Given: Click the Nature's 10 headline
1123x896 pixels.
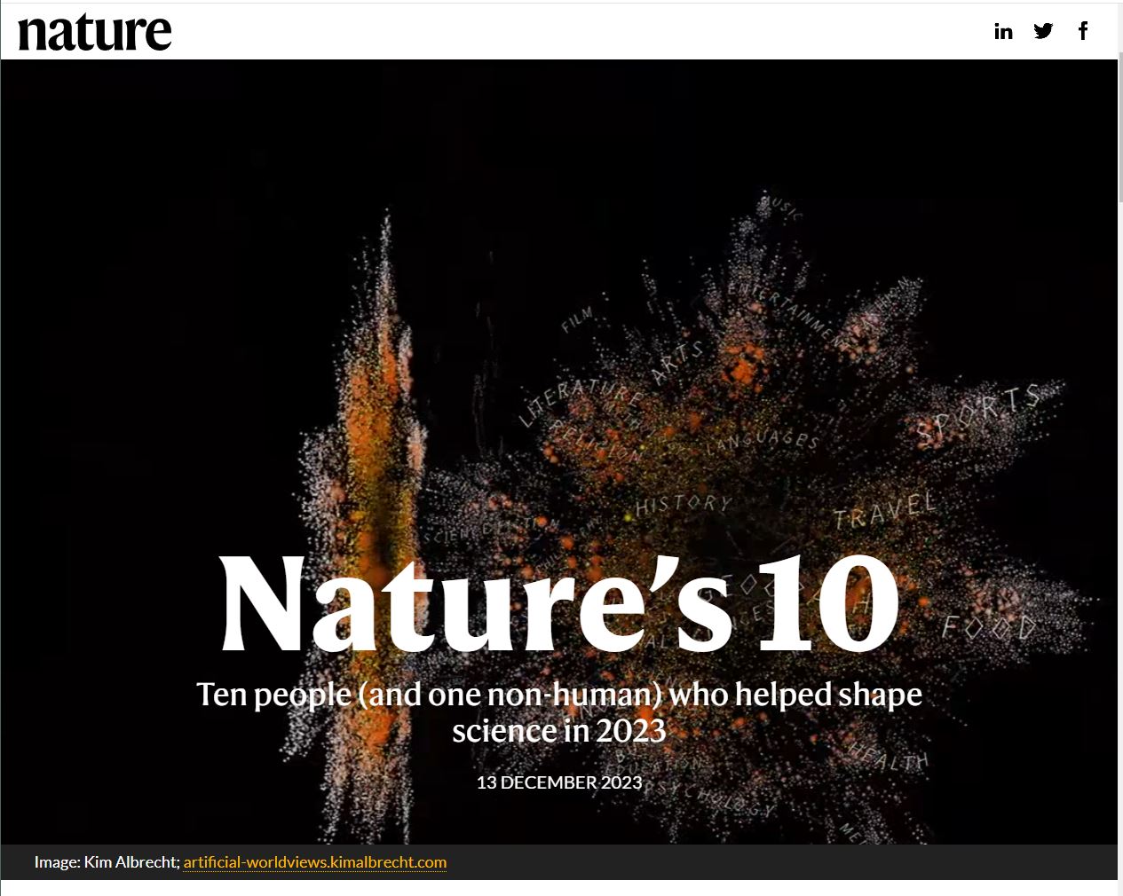Looking at the screenshot, I should pyautogui.click(x=559, y=604).
